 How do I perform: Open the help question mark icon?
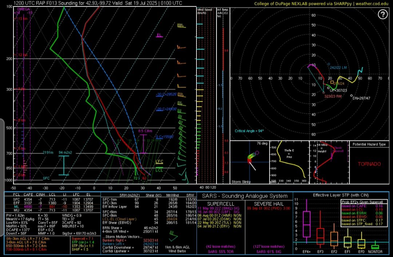tap(383, 15)
